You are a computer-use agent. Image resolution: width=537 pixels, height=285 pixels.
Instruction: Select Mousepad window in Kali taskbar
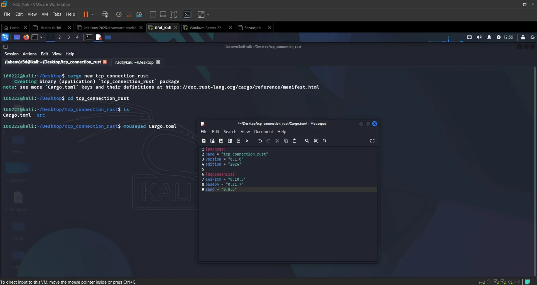[99, 37]
